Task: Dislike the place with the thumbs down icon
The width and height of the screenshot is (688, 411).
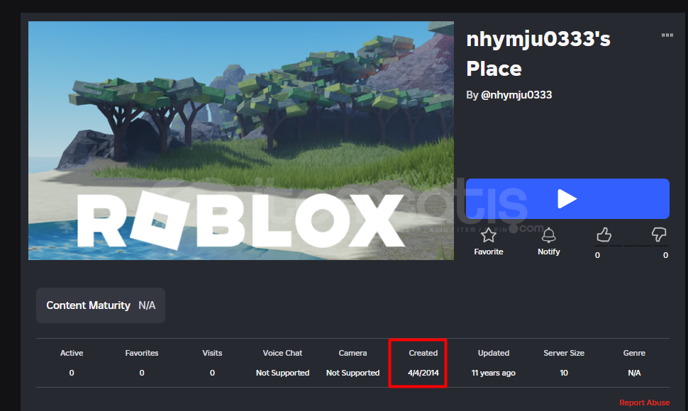Action: pyautogui.click(x=659, y=235)
